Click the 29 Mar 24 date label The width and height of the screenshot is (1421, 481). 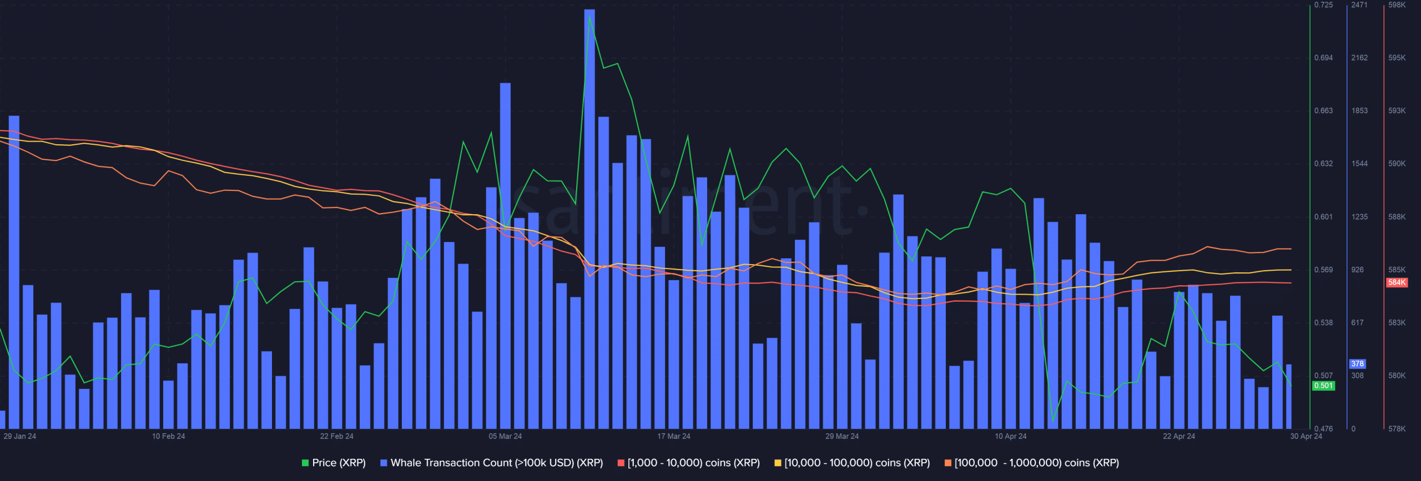pyautogui.click(x=842, y=436)
